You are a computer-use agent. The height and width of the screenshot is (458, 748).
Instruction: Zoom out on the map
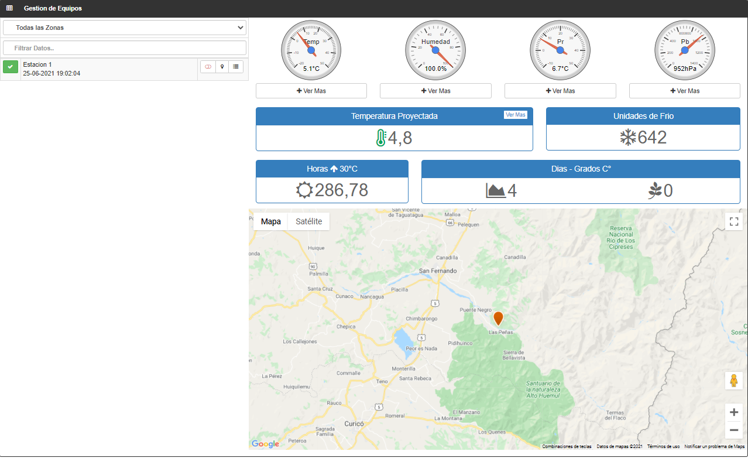point(734,430)
